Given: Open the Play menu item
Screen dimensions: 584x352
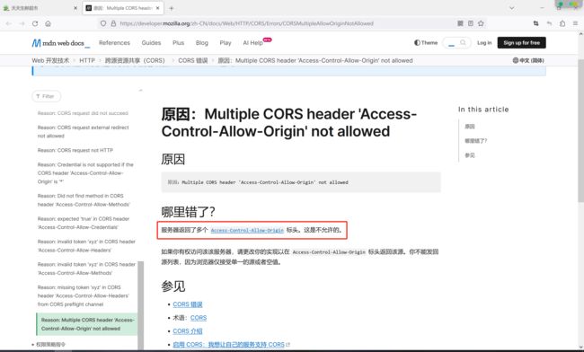Looking at the screenshot, I should tap(226, 43).
